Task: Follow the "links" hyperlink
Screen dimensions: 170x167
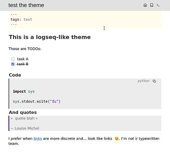Action: pyautogui.click(x=38, y=139)
